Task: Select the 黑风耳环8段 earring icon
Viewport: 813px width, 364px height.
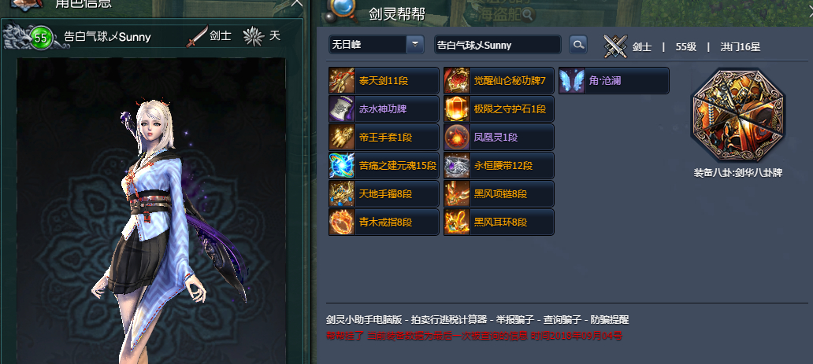Action: click(457, 222)
